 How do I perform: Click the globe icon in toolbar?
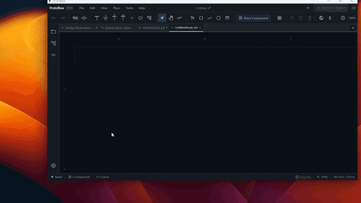[321, 18]
